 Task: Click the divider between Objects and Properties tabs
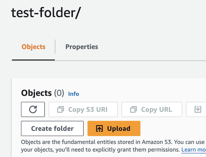pyautogui.click(x=55, y=47)
